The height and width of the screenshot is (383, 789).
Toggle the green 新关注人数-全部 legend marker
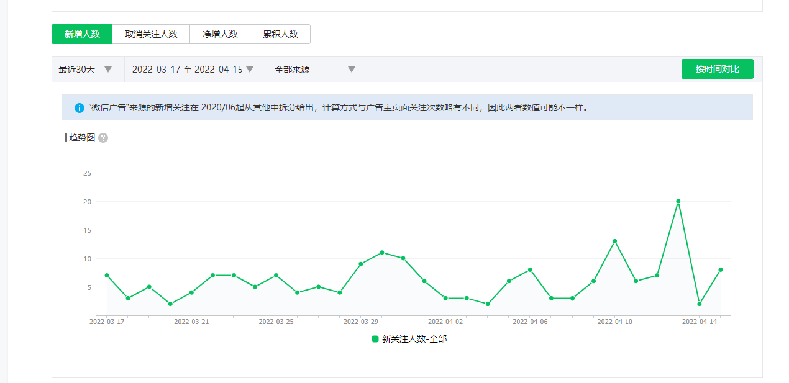tap(375, 339)
